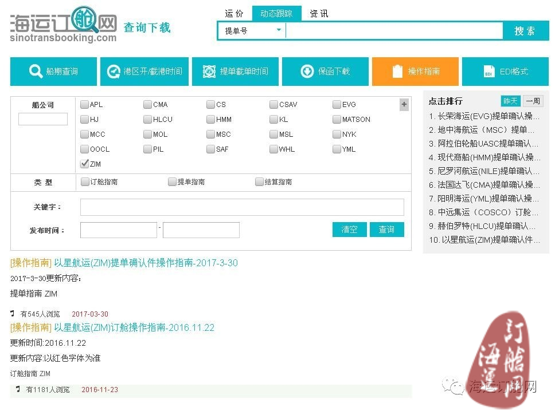555x411 pixels.
Task: Open ranking item 现代商船(HMM)提单确认
Action: coord(484,157)
